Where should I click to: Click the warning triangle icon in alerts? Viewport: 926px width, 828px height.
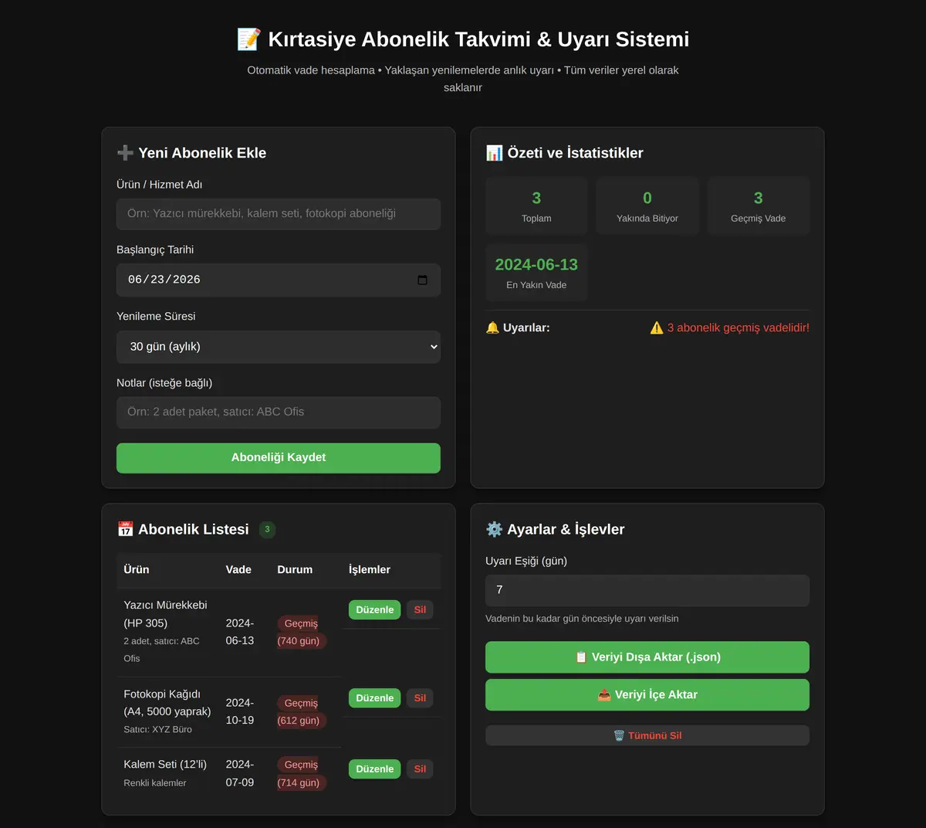pos(657,327)
